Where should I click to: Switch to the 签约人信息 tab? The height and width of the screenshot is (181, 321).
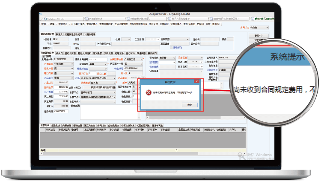tap(70, 53)
